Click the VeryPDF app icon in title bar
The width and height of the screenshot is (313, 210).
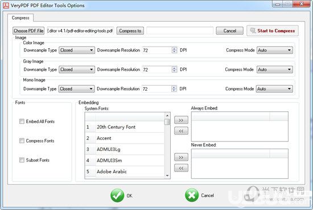6,5
